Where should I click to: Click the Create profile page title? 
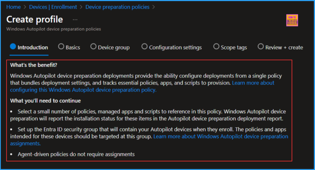[34, 19]
